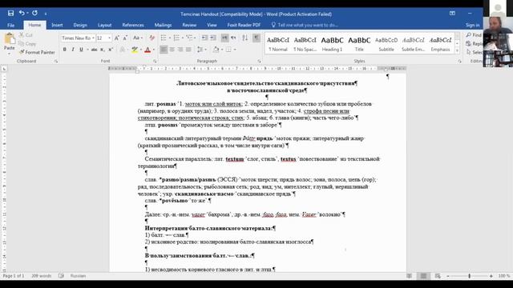Open the Times New Roman font name dropdown

[x=93, y=38]
